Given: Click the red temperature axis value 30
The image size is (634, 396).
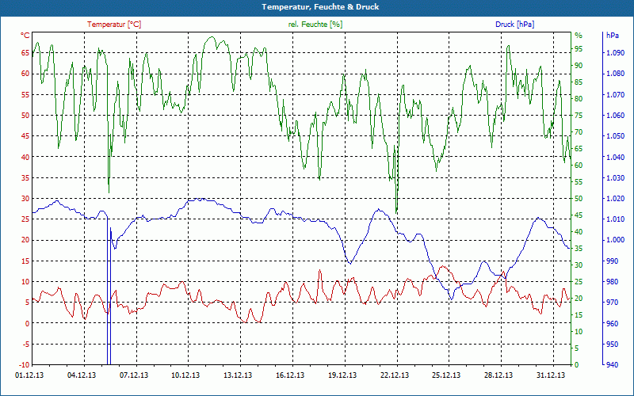Looking at the screenshot, I should pos(26,198).
